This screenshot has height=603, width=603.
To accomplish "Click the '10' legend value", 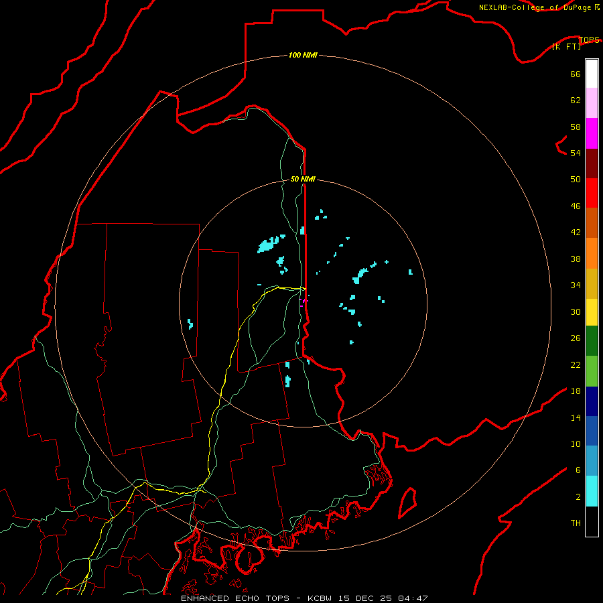I will [x=576, y=444].
